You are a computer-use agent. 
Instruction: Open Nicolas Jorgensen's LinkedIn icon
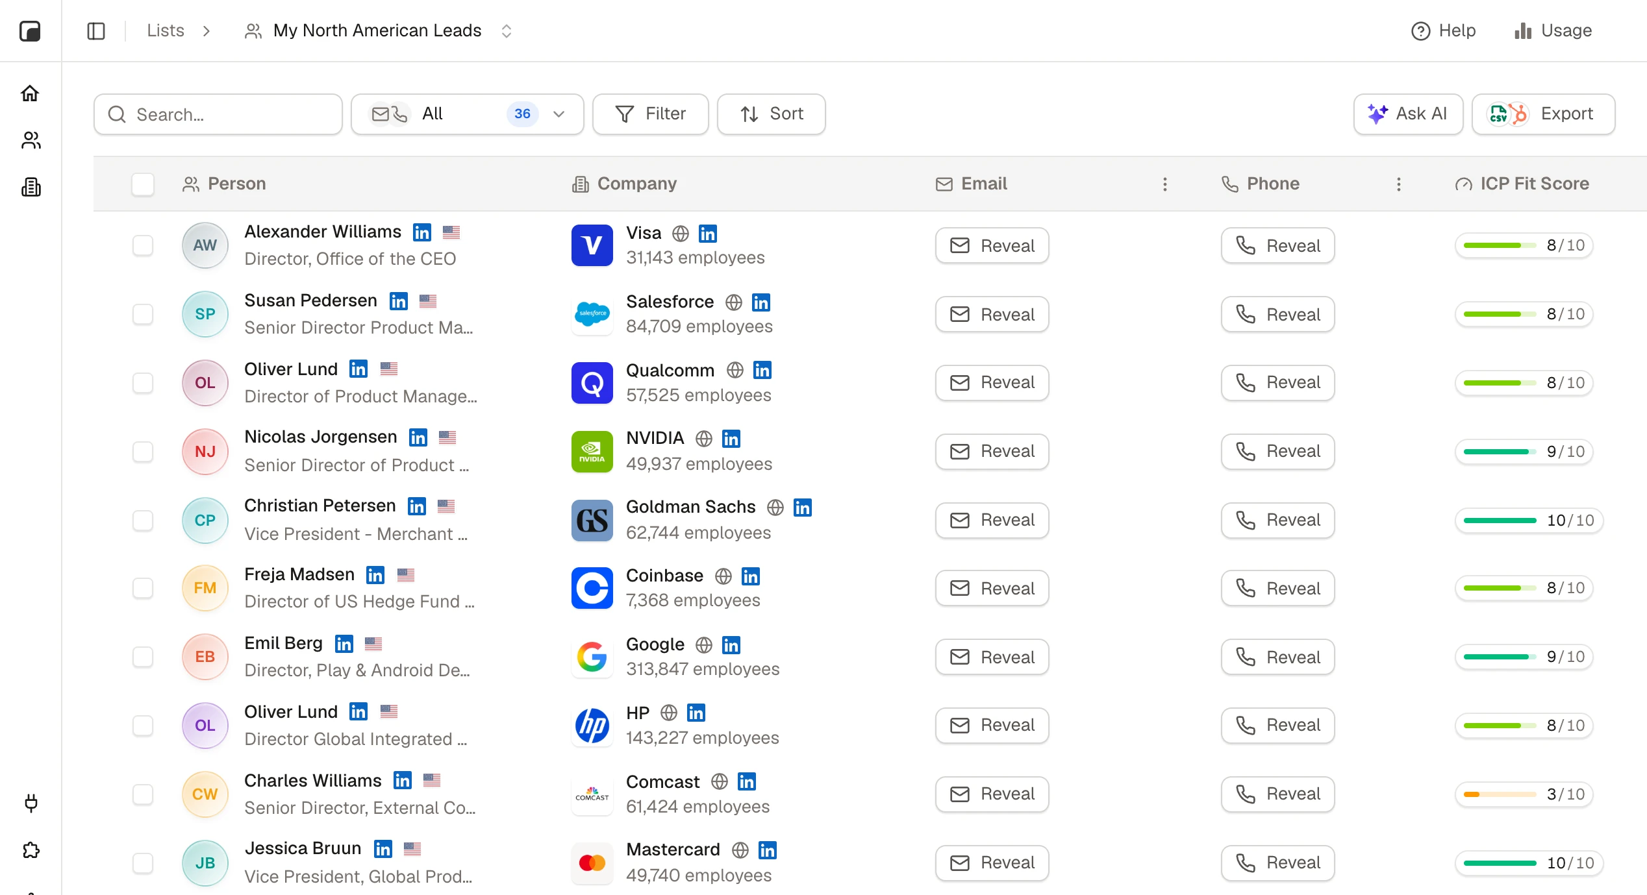pyautogui.click(x=418, y=437)
